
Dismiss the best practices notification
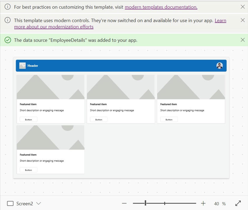tap(243, 7)
